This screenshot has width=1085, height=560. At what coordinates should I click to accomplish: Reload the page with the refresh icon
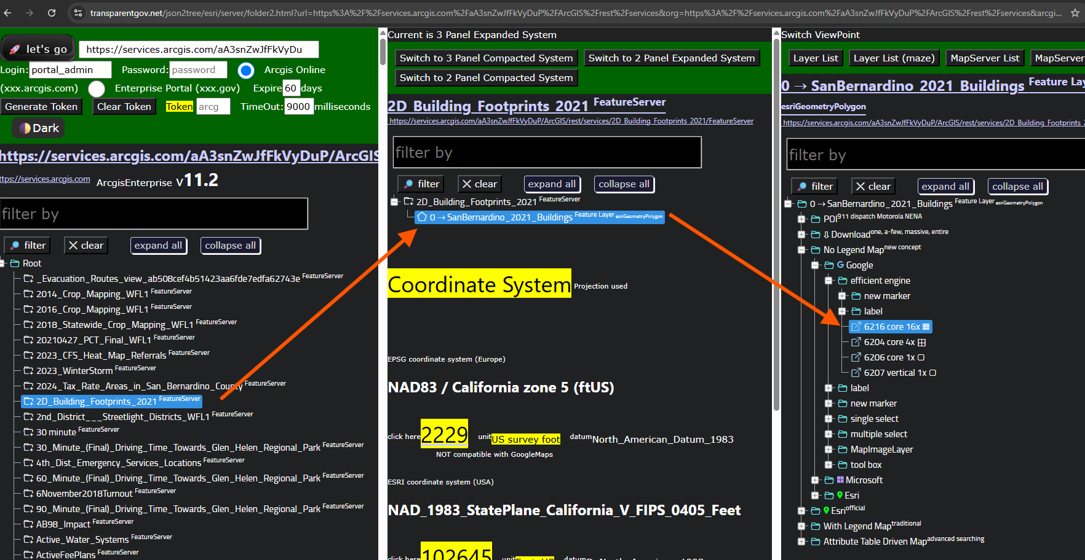[52, 12]
